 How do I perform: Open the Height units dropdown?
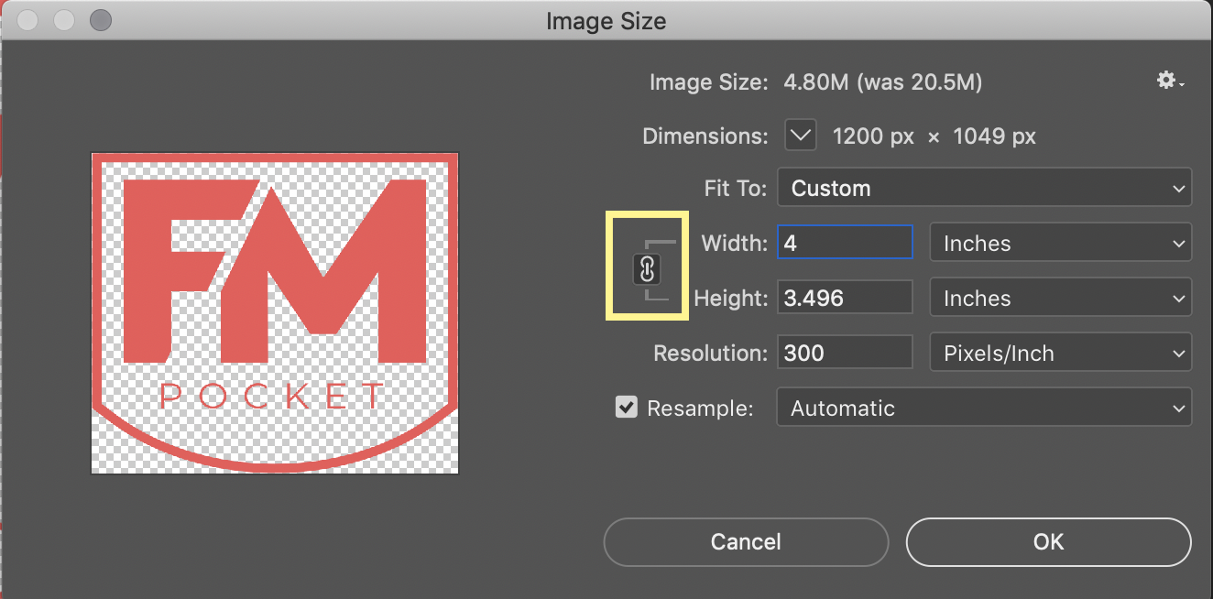(x=1060, y=298)
